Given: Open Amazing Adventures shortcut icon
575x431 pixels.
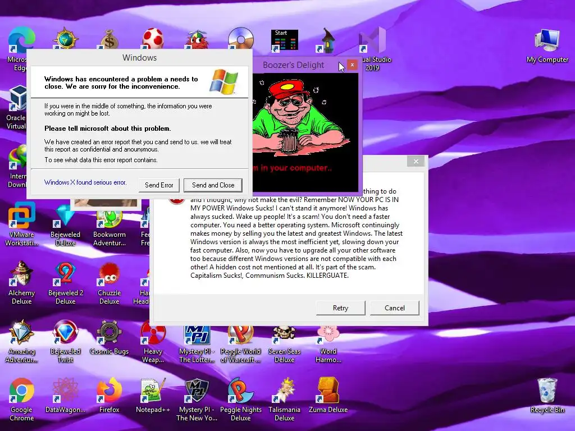Looking at the screenshot, I should tap(22, 333).
